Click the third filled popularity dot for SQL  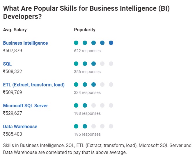[x=93, y=64]
